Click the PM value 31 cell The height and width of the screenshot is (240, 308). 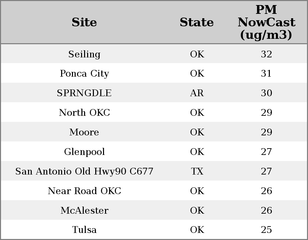(x=266, y=74)
